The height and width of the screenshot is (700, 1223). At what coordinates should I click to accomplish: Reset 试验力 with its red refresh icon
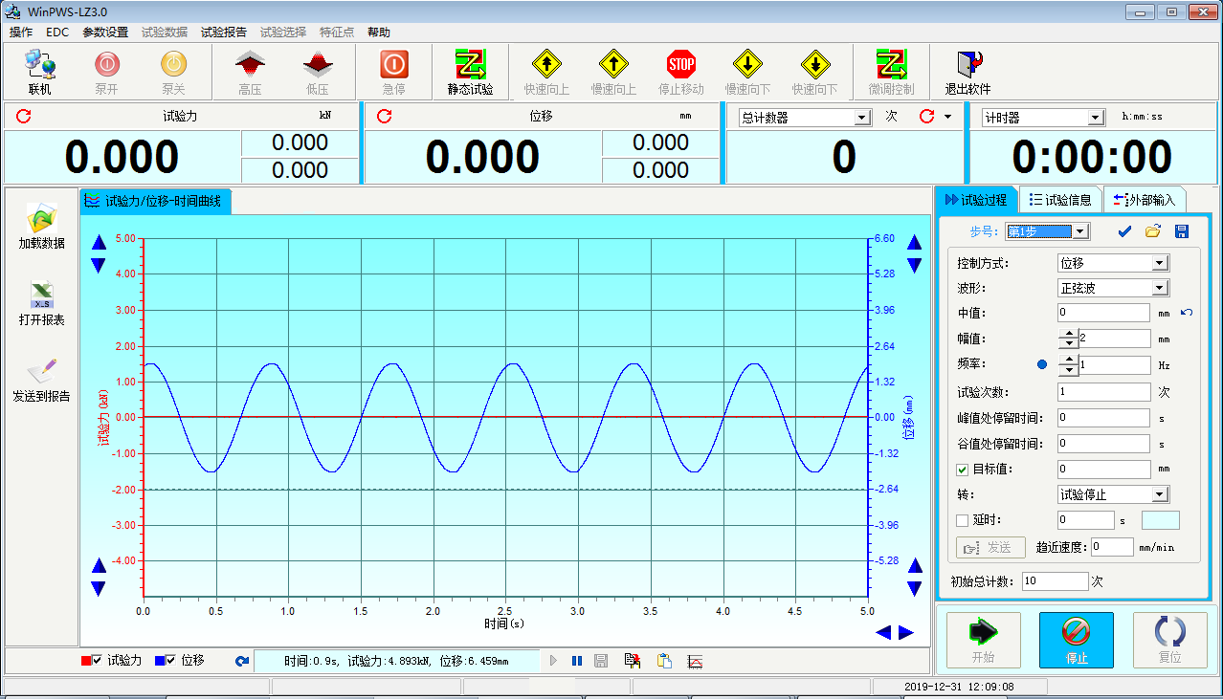coord(24,117)
